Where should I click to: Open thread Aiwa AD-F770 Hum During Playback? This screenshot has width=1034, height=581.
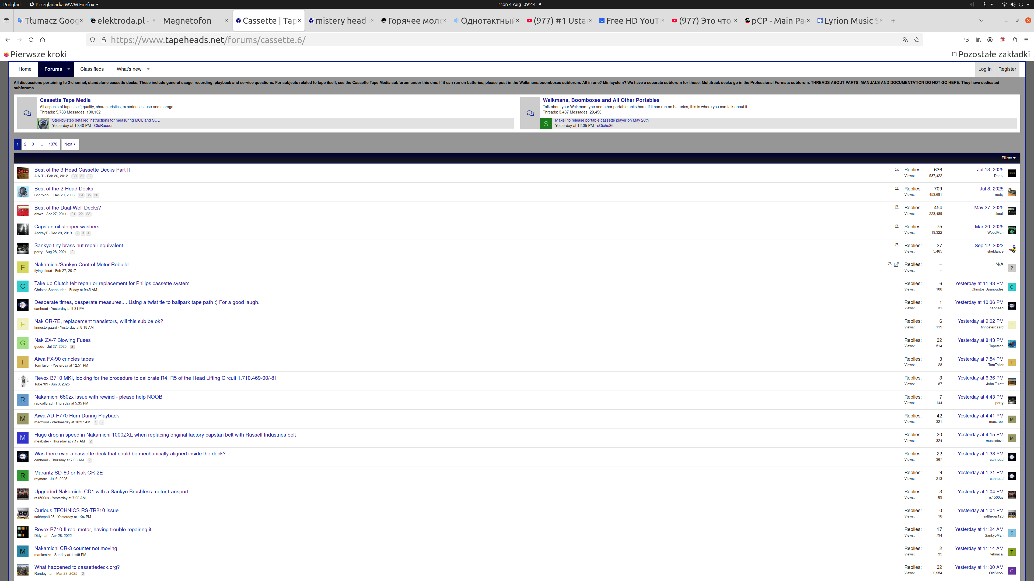click(x=76, y=416)
